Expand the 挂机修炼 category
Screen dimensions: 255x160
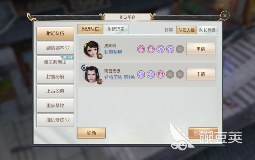click(55, 120)
